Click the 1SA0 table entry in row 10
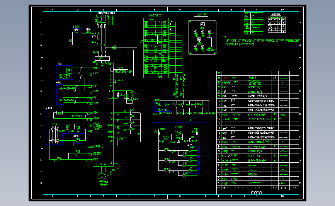 pos(225,142)
